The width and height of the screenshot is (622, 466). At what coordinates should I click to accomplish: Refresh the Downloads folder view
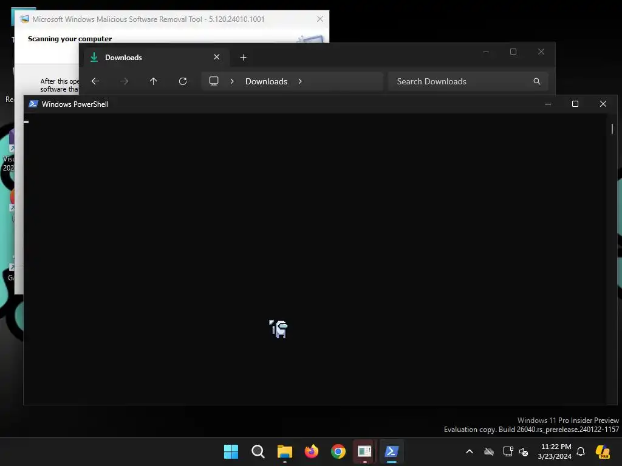coord(183,81)
